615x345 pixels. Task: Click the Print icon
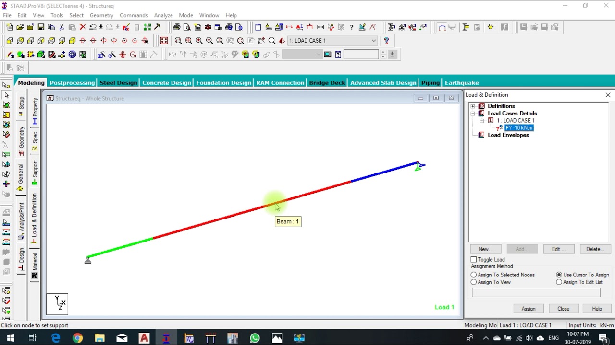point(176,27)
